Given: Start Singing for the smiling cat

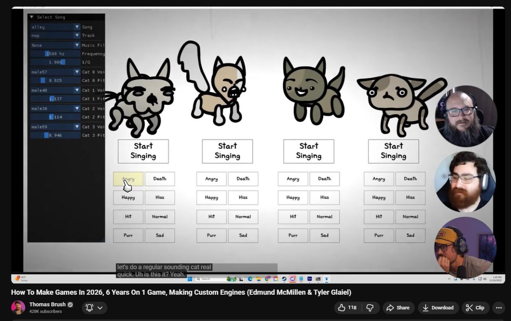Looking at the screenshot, I should pos(309,151).
